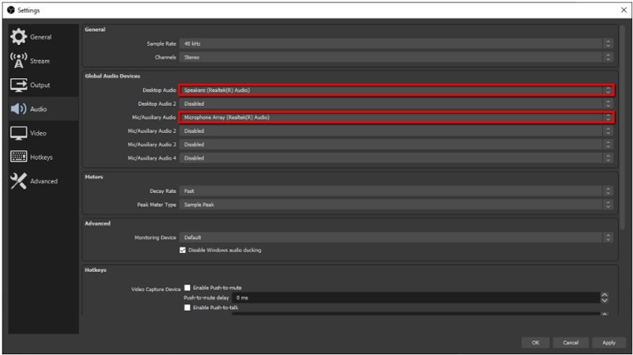Select the Output monitor icon
This screenshot has width=633, height=355.
coord(18,85)
